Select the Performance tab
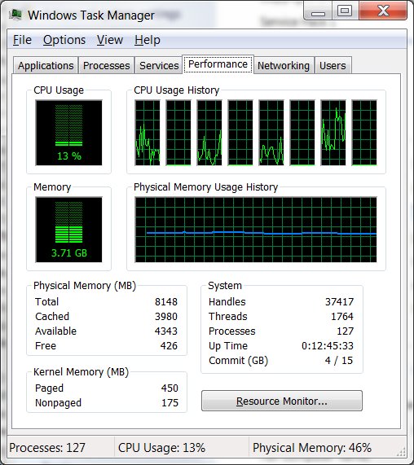The height and width of the screenshot is (465, 414). (218, 64)
